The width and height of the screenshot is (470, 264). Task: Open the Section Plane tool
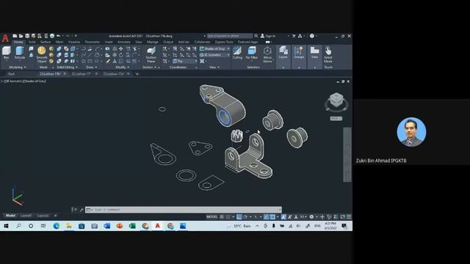(151, 54)
